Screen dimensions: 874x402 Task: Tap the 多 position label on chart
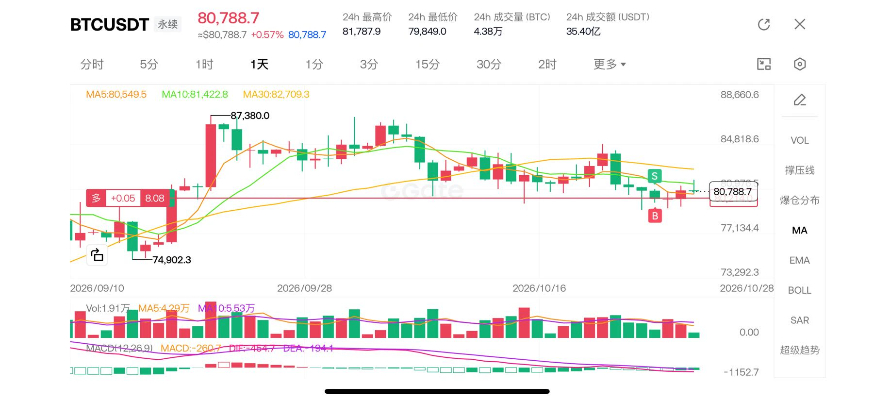pos(96,198)
